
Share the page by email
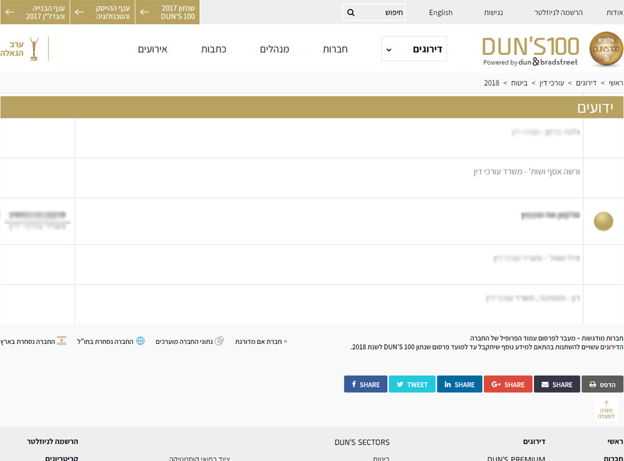(557, 384)
